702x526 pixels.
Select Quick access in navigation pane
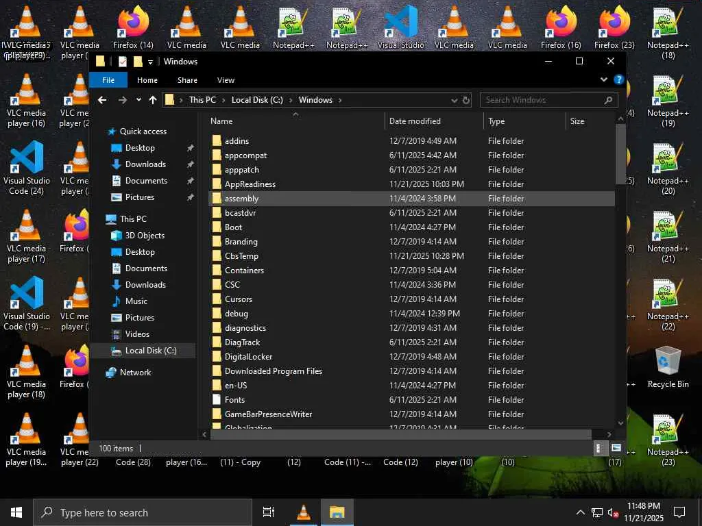click(x=143, y=131)
